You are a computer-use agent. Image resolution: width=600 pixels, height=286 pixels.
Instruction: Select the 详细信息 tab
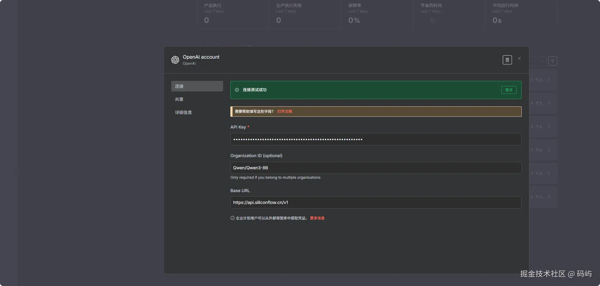click(197, 112)
